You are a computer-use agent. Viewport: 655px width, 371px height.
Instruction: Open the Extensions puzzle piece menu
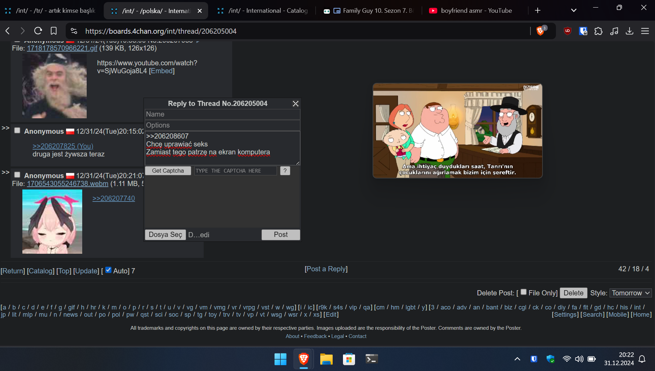(x=599, y=31)
